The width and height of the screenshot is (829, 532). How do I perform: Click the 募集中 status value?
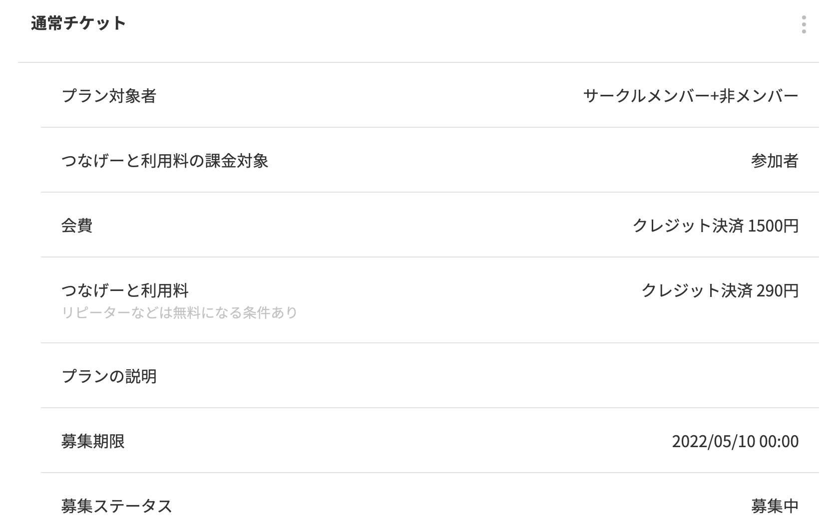pyautogui.click(x=775, y=506)
